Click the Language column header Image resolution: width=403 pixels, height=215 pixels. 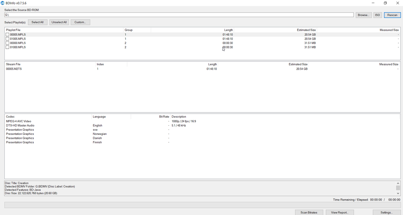tap(111, 117)
